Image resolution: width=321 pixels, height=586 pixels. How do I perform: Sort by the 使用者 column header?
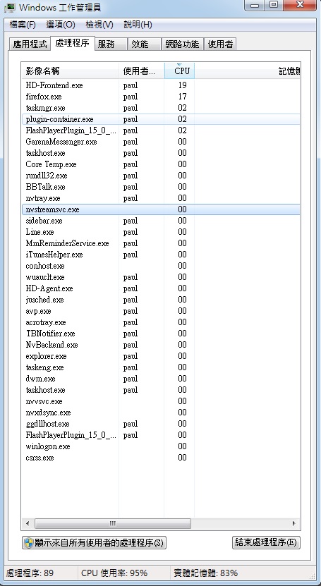[x=141, y=71]
